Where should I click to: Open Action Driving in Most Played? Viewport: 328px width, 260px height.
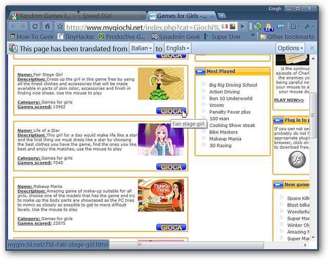224,92
